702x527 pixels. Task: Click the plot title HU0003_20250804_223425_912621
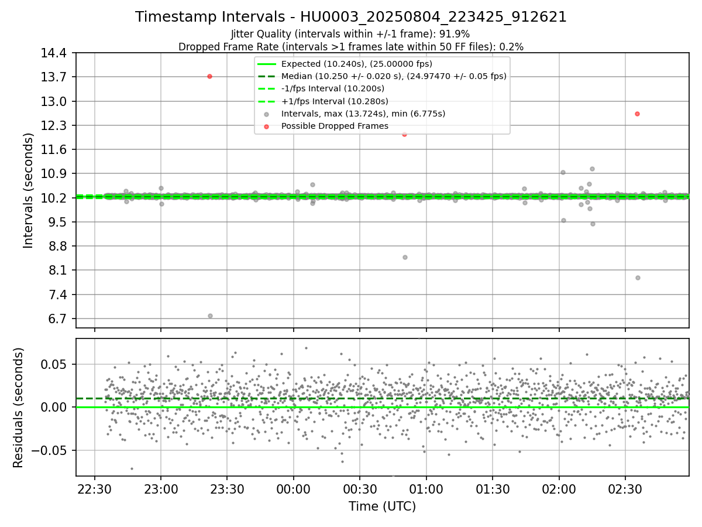(351, 17)
